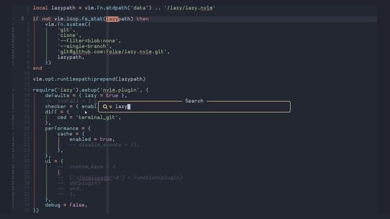Click 'enabled = true,' line
This screenshot has height=219, width=390.
(x=92, y=139)
